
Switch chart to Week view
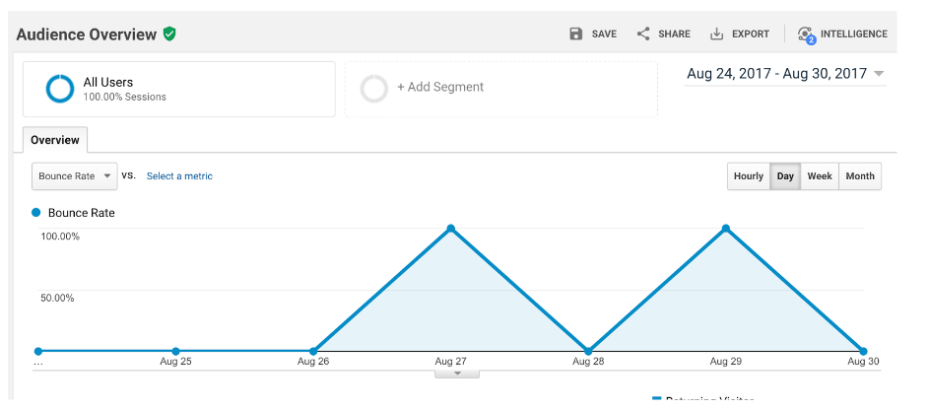click(x=820, y=176)
